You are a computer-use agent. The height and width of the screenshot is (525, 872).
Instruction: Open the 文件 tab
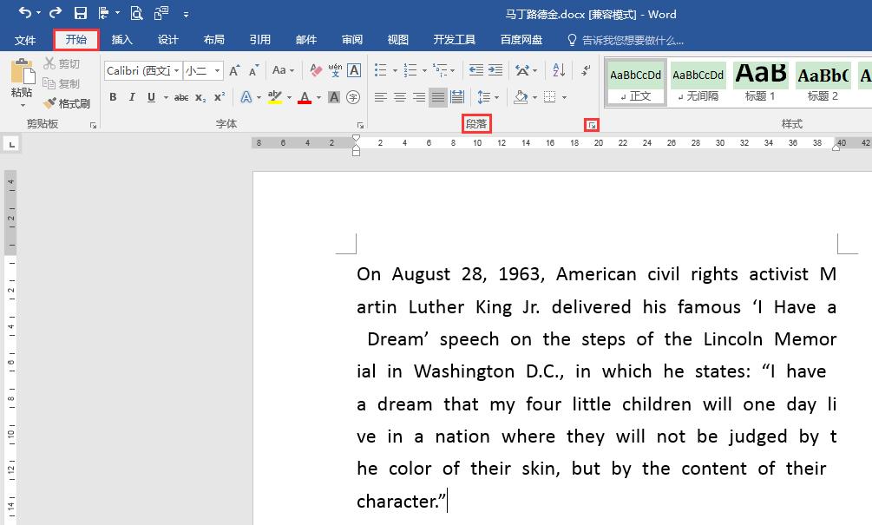pyautogui.click(x=25, y=40)
